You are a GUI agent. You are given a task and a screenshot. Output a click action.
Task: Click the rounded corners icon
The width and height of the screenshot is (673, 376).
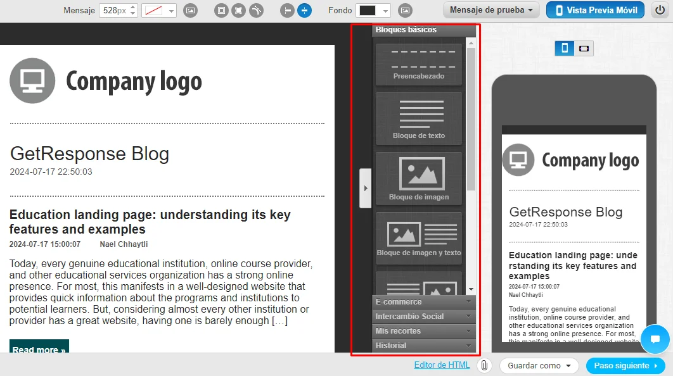[256, 10]
